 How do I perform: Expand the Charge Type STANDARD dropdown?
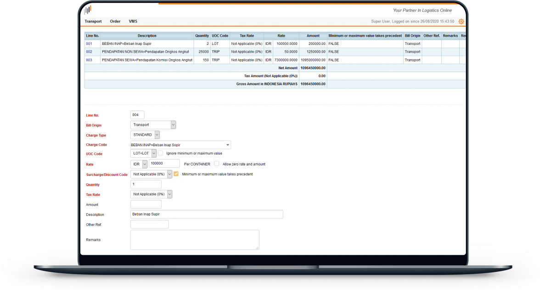[156, 134]
